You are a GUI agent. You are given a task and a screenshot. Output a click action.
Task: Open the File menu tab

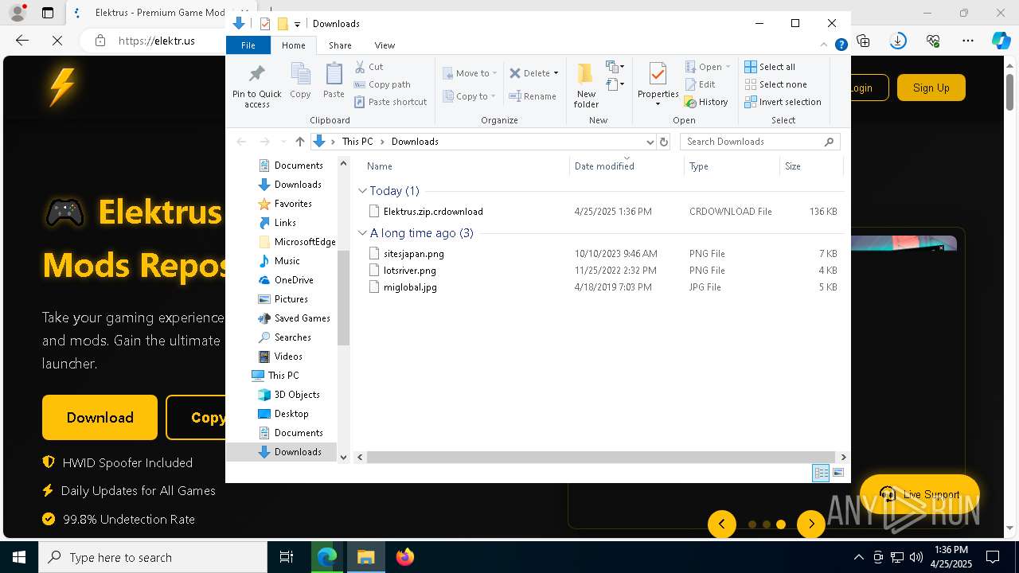(248, 45)
